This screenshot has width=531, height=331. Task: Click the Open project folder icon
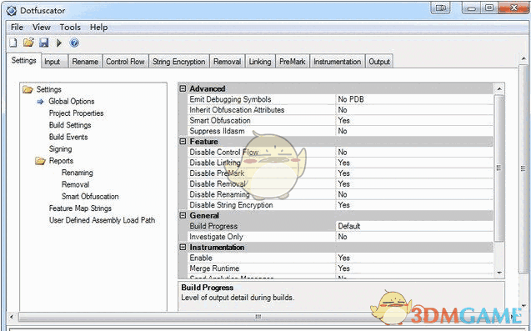[29, 43]
